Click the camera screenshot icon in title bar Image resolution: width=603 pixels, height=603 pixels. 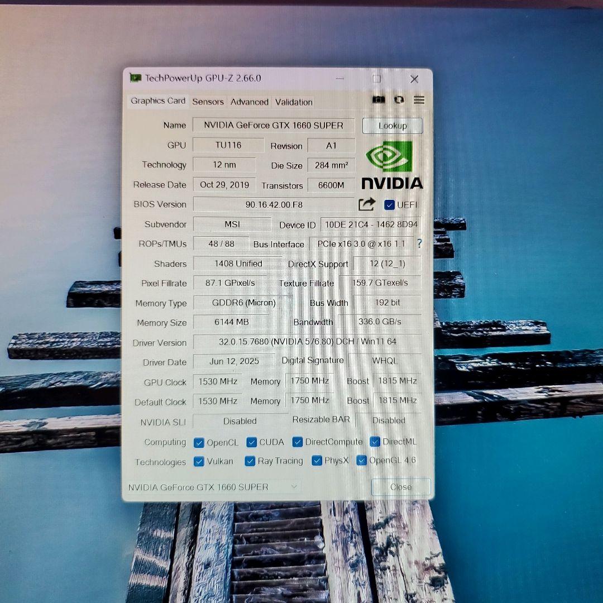[x=379, y=99]
